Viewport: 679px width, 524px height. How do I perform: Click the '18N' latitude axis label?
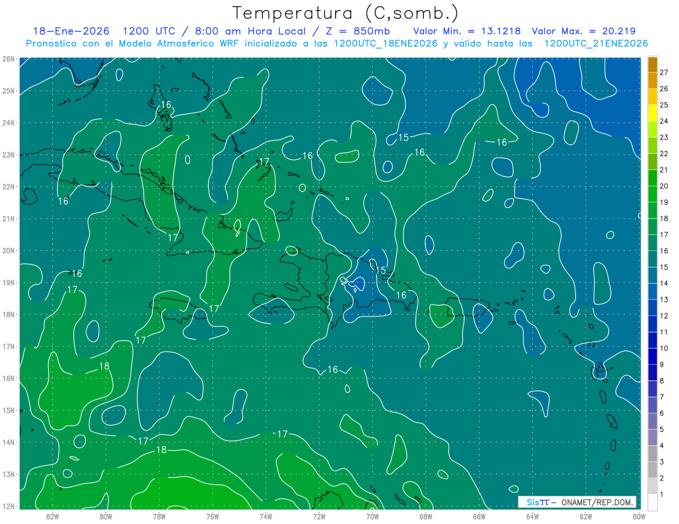pyautogui.click(x=8, y=314)
